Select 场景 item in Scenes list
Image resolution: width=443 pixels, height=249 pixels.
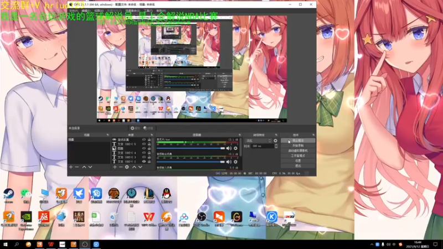[x=89, y=140]
